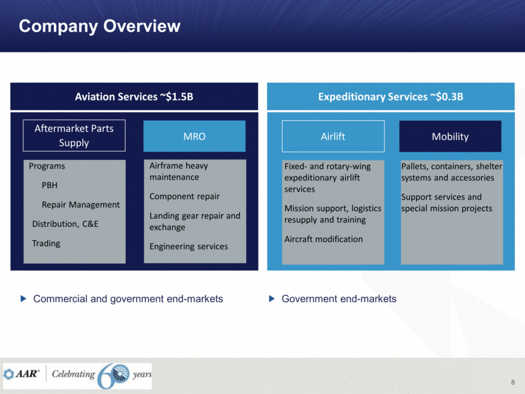Click the AAR company logo
This screenshot has height=394, width=525.
(x=23, y=374)
